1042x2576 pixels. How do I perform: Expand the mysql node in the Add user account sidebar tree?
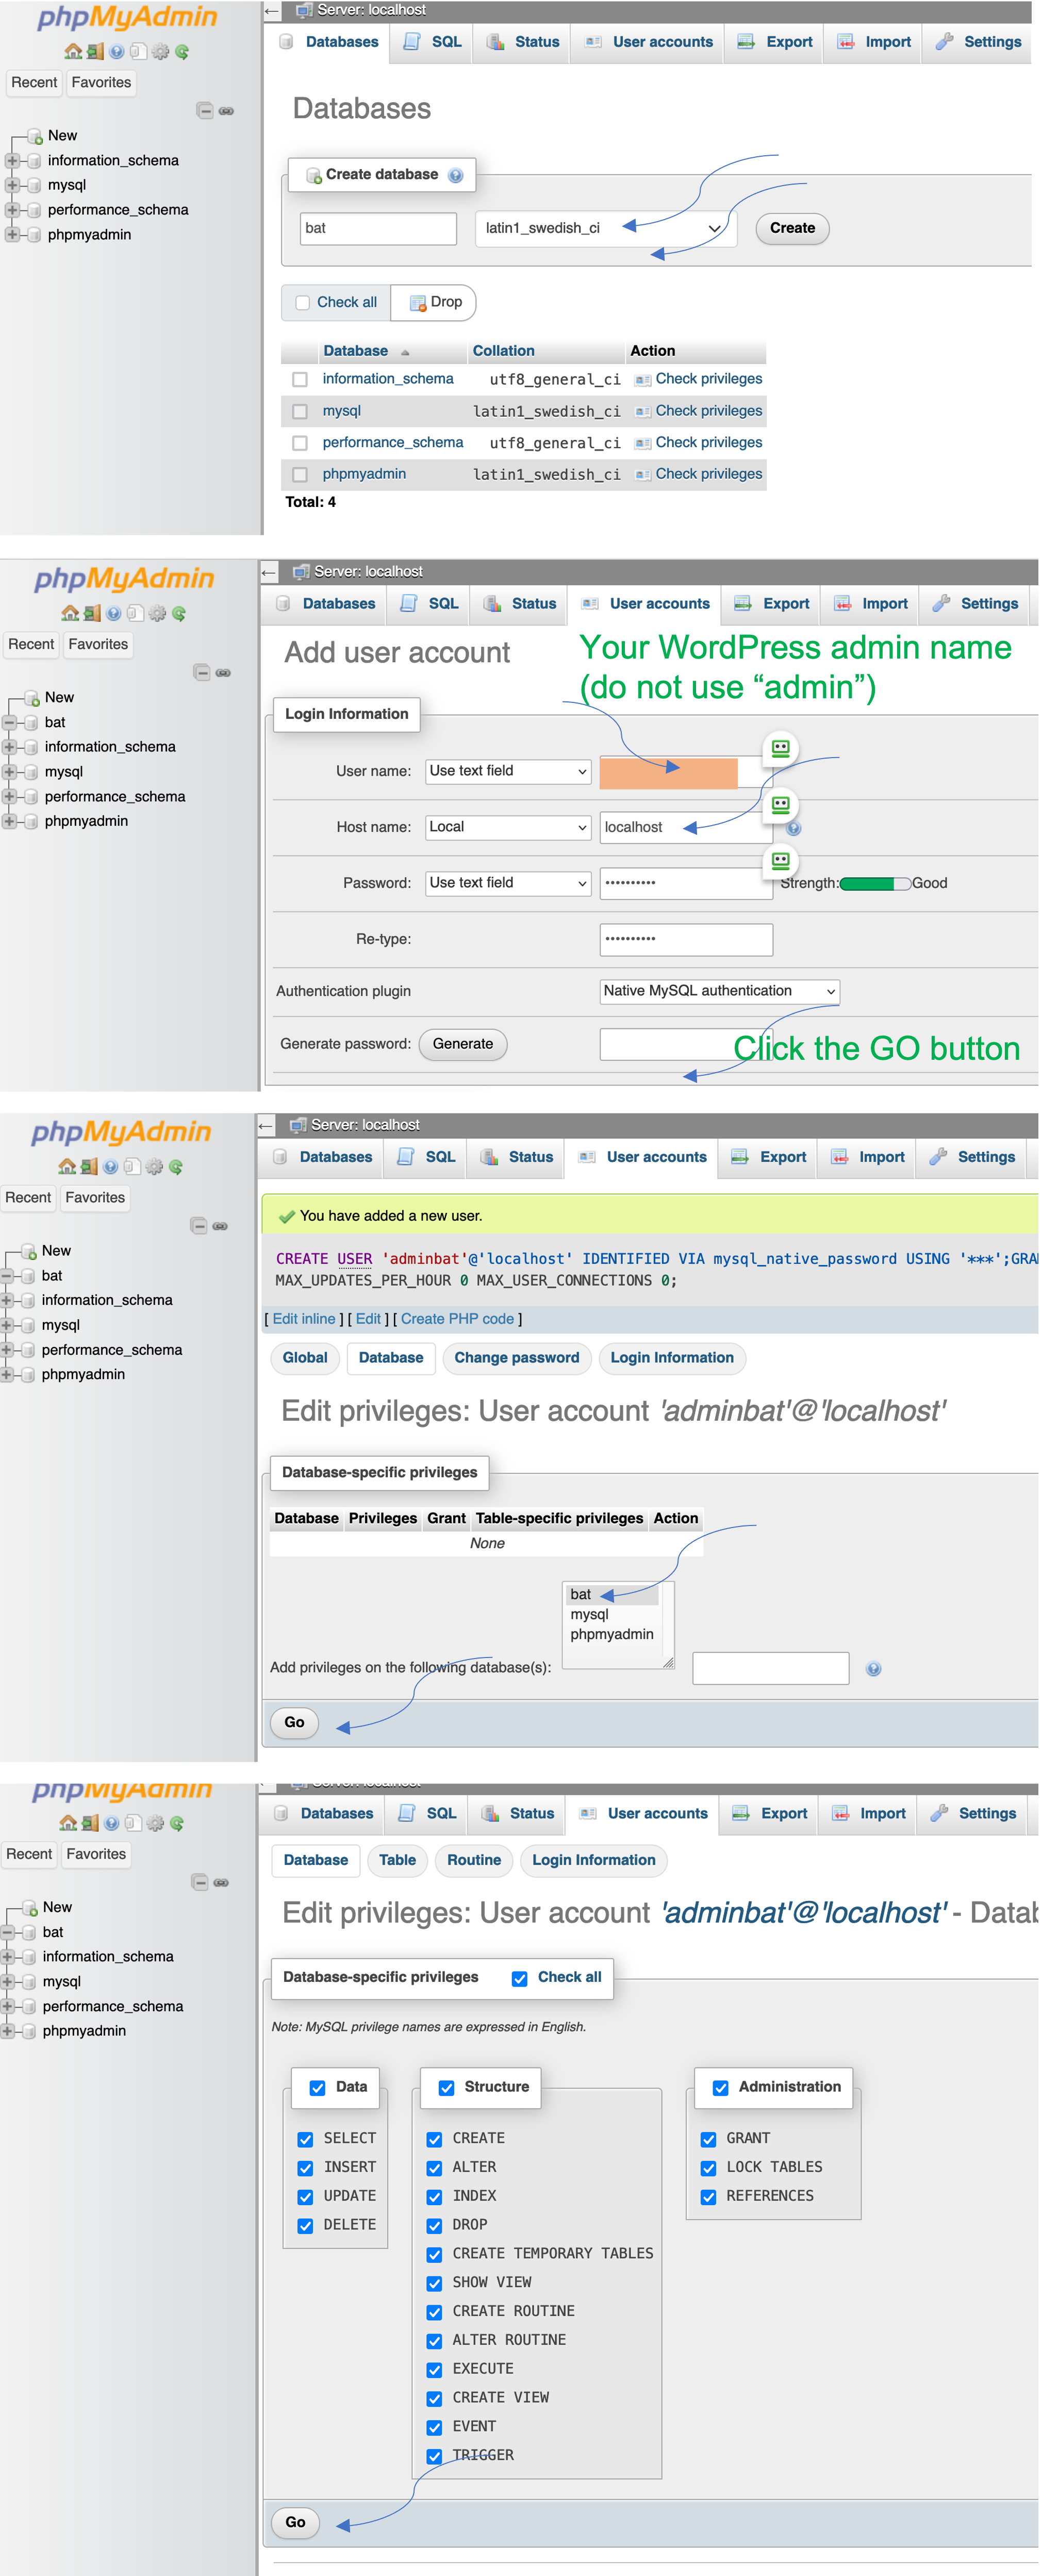[9, 772]
